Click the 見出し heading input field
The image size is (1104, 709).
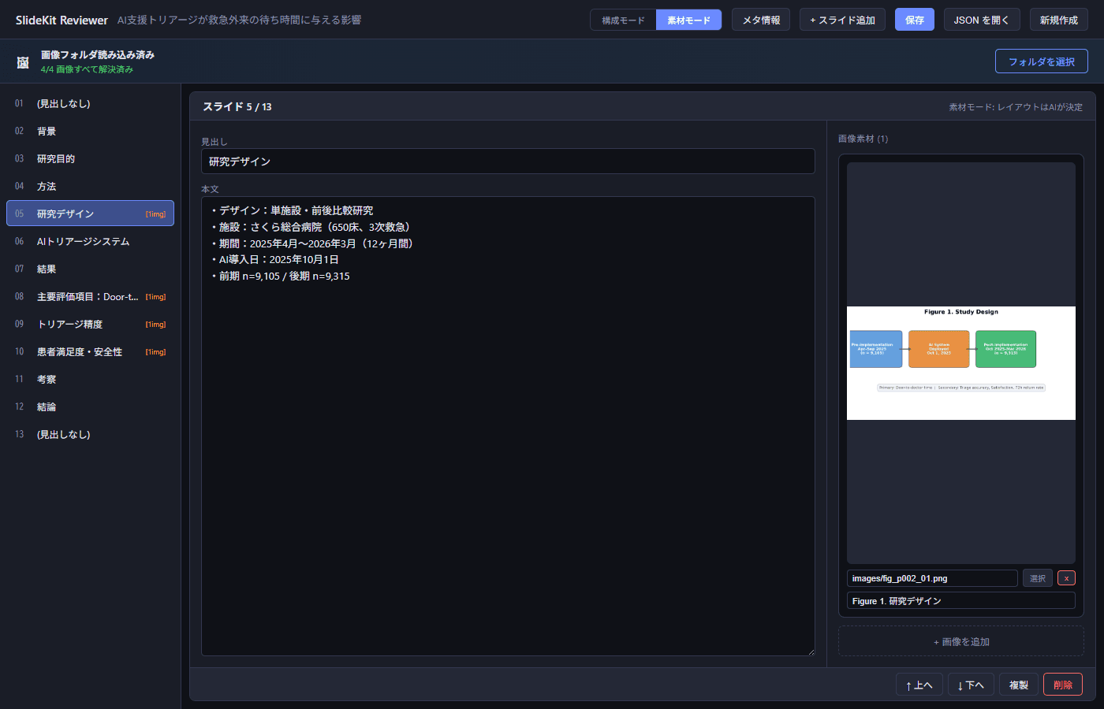tap(508, 161)
